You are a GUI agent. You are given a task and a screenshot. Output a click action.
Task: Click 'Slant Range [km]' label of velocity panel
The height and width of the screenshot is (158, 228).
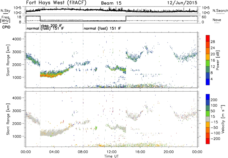(8, 119)
